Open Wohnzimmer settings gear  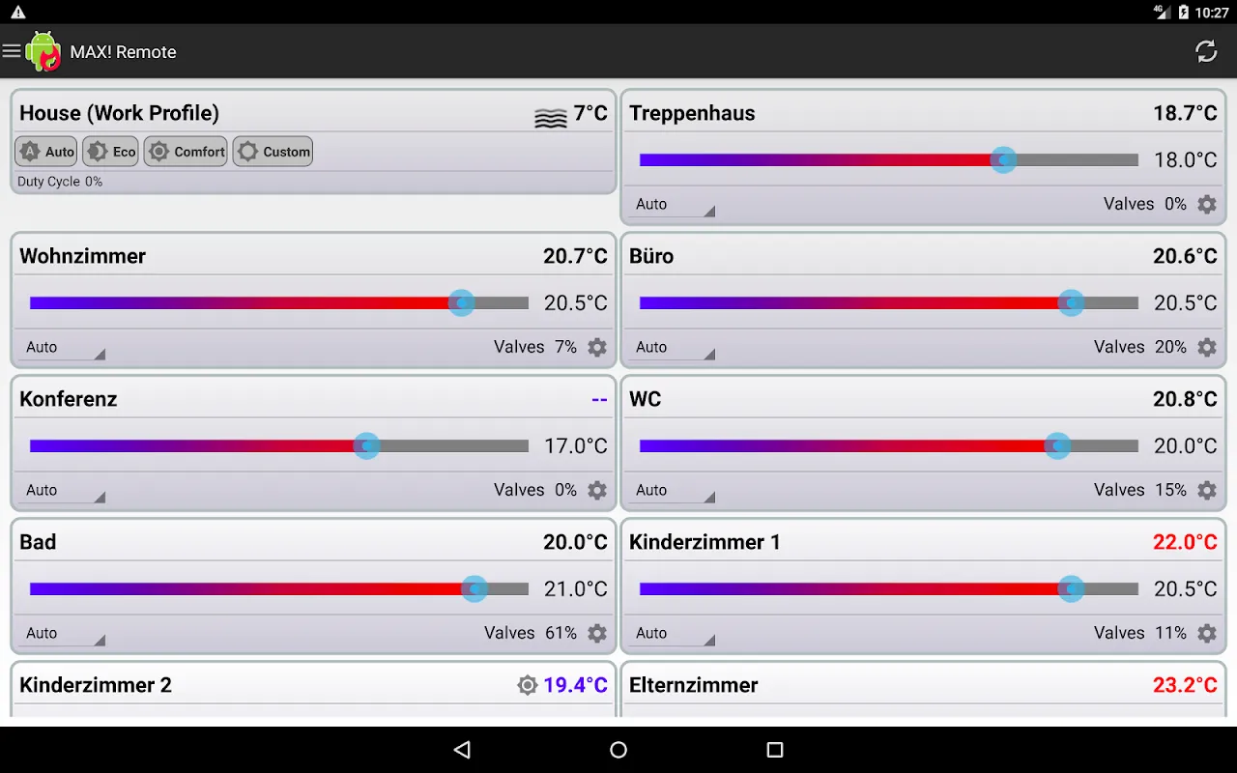point(597,347)
